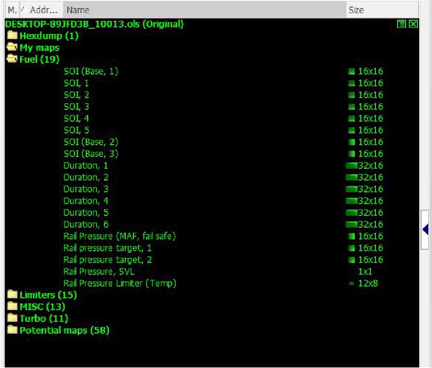Image resolution: width=432 pixels, height=368 pixels.
Task: Click the My maps open-folder icon
Action: point(12,47)
